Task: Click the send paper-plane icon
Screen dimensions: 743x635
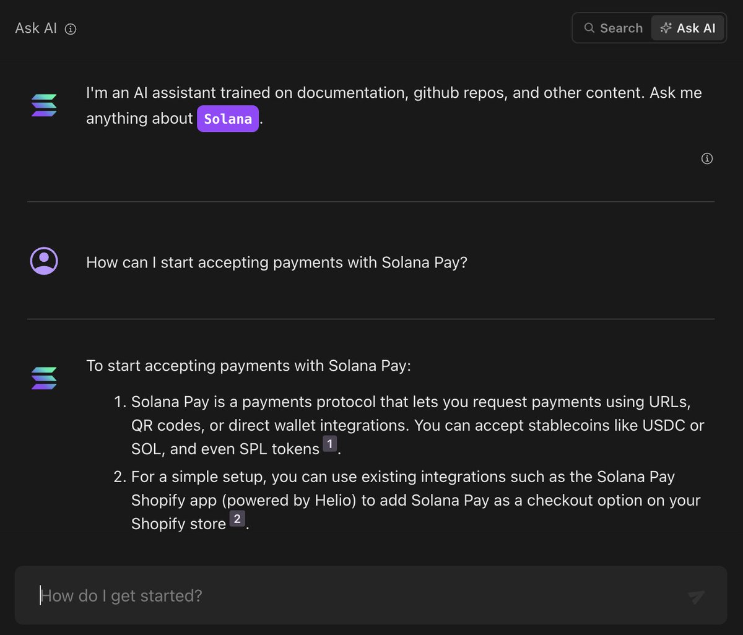Action: coord(697,596)
